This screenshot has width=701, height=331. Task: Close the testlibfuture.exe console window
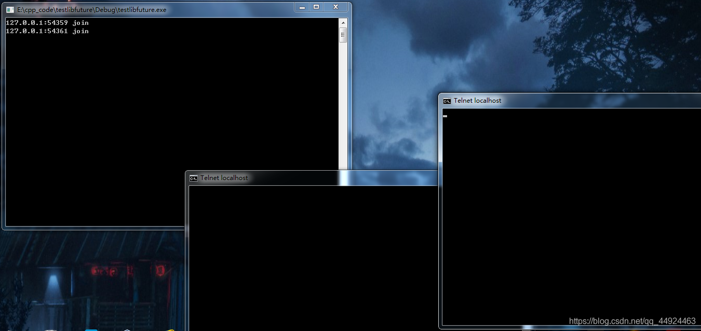point(335,7)
